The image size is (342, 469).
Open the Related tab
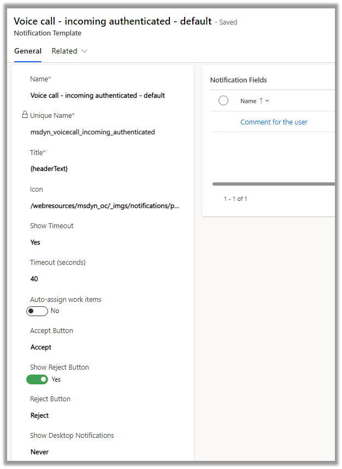(x=64, y=51)
